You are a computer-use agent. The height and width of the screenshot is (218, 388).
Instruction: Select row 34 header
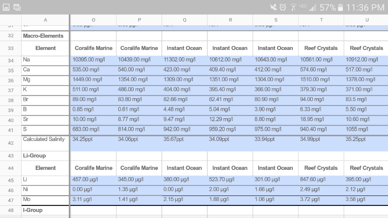pyautogui.click(x=11, y=61)
